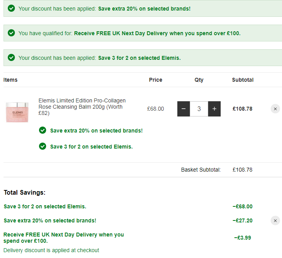
Task: Click item offer text 'Save extra 20% on selected brands!'
Action: click(96, 131)
